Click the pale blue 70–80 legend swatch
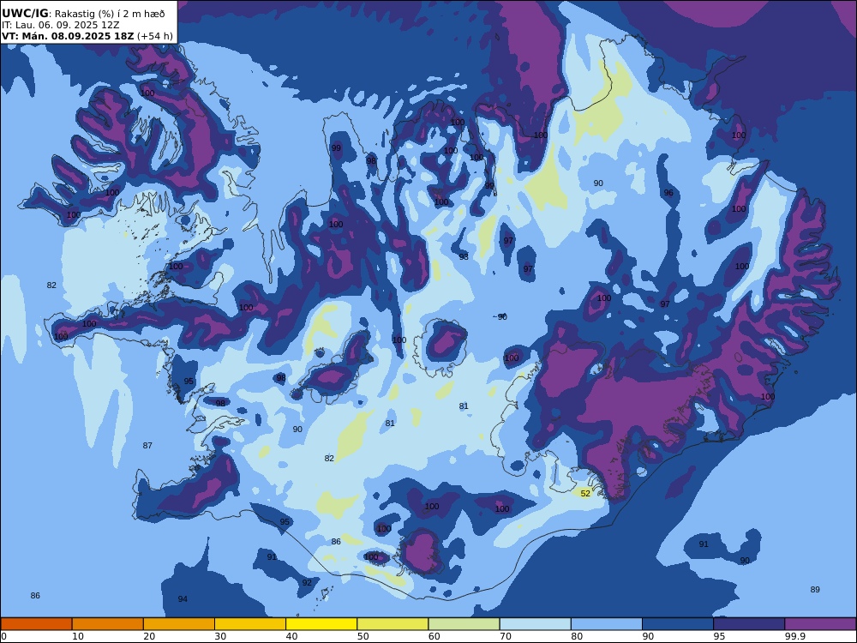This screenshot has width=857, height=643. point(535,624)
